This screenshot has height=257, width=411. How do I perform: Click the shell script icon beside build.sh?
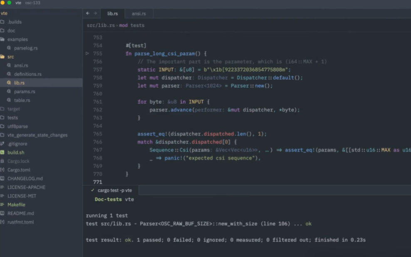(2, 152)
